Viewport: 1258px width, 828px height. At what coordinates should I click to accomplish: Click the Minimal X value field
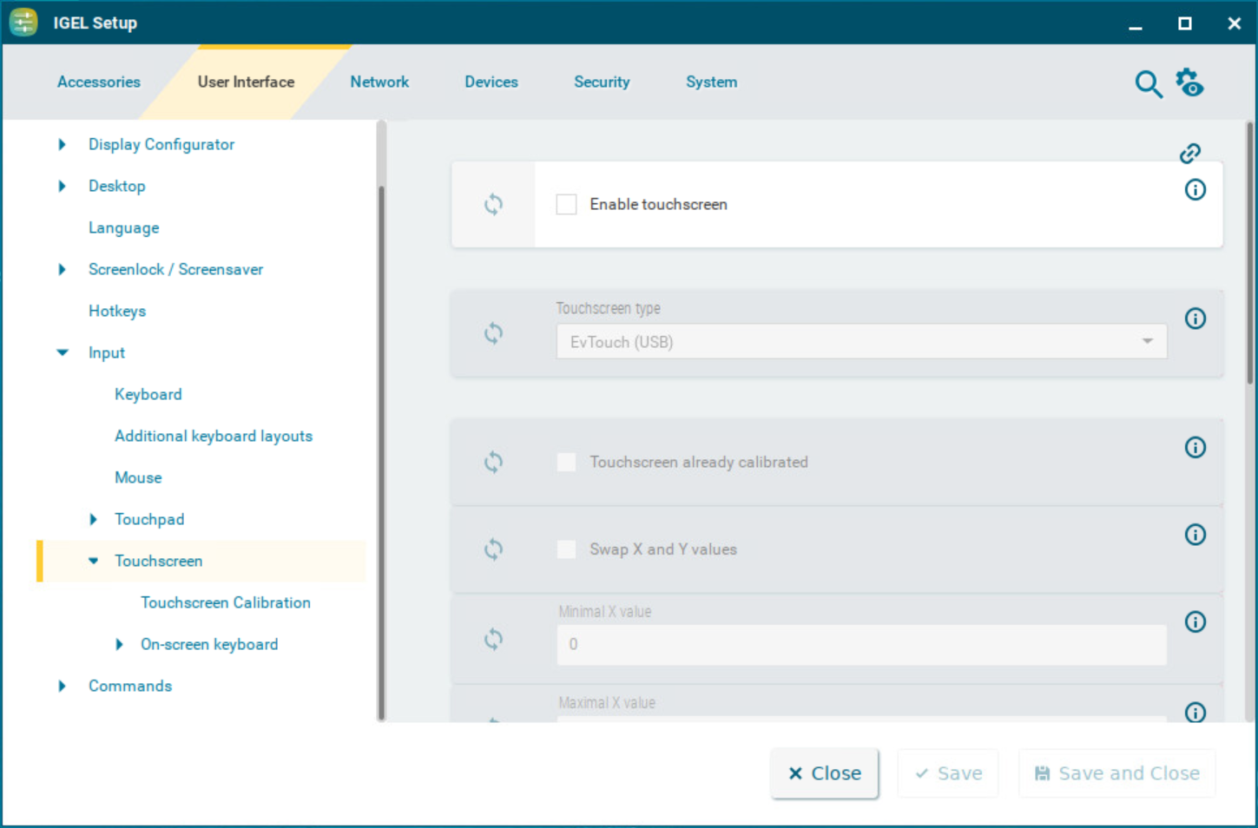click(860, 645)
